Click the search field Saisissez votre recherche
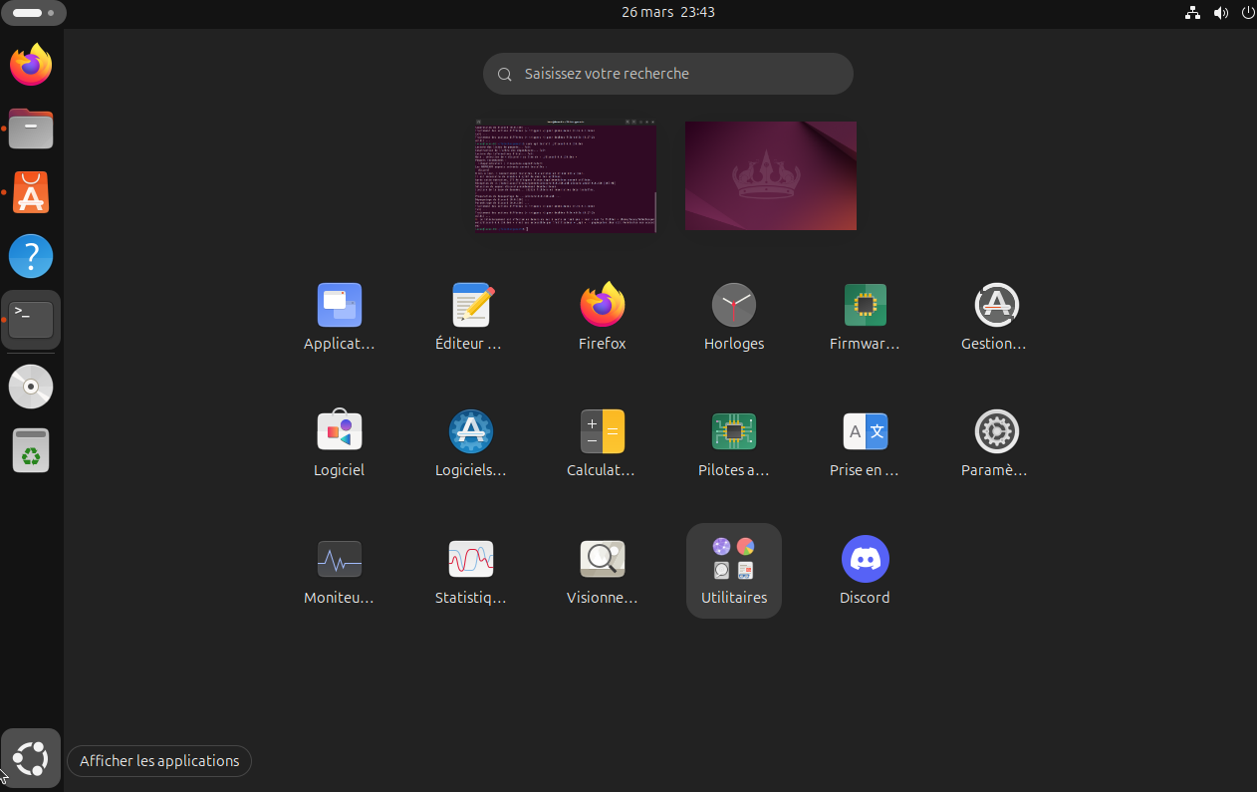 667,74
